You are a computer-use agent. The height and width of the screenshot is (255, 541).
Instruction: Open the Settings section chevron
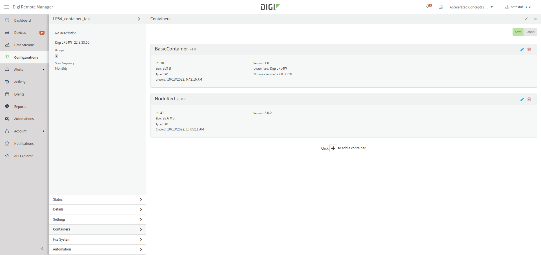[x=141, y=219]
